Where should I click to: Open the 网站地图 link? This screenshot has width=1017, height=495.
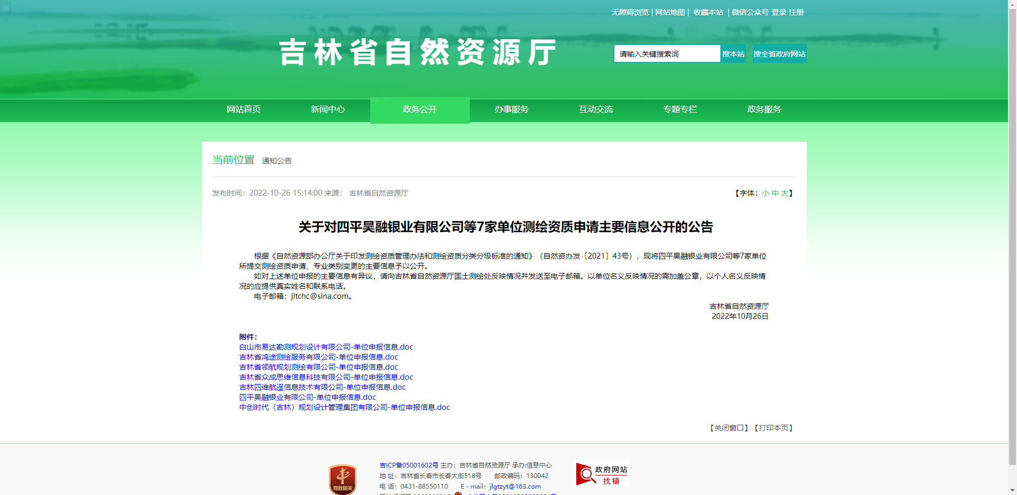point(670,12)
